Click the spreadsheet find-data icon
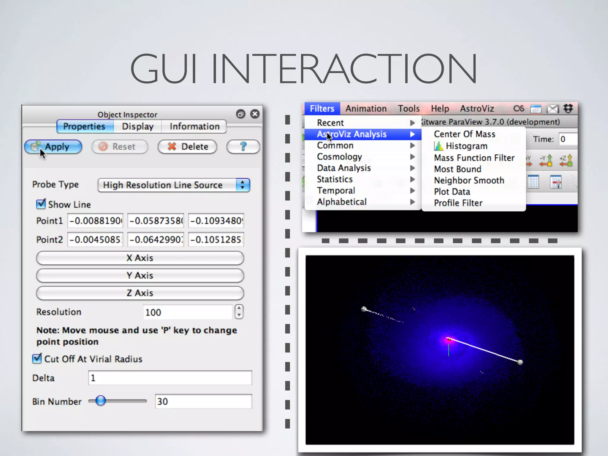 [x=556, y=182]
